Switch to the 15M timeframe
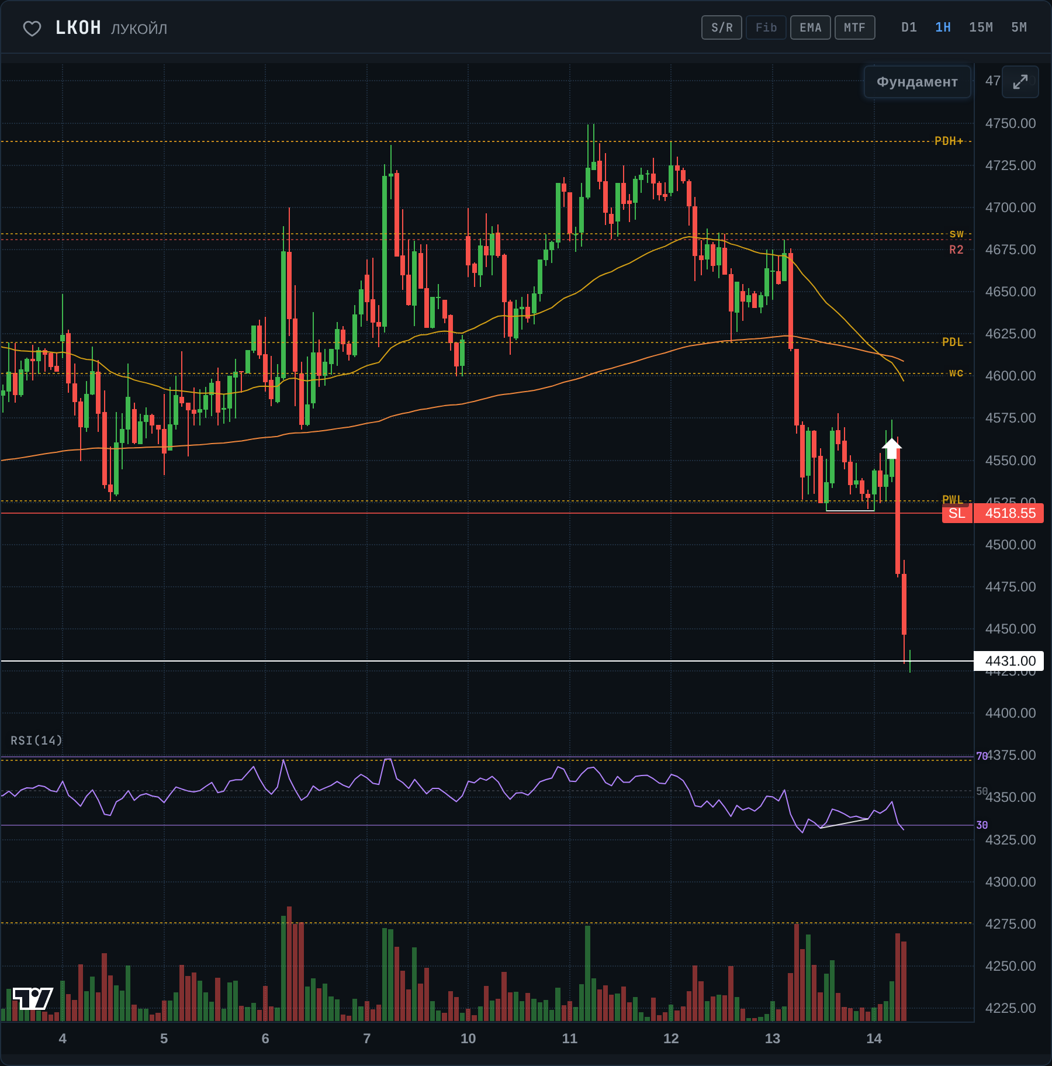The image size is (1052, 1066). point(981,27)
